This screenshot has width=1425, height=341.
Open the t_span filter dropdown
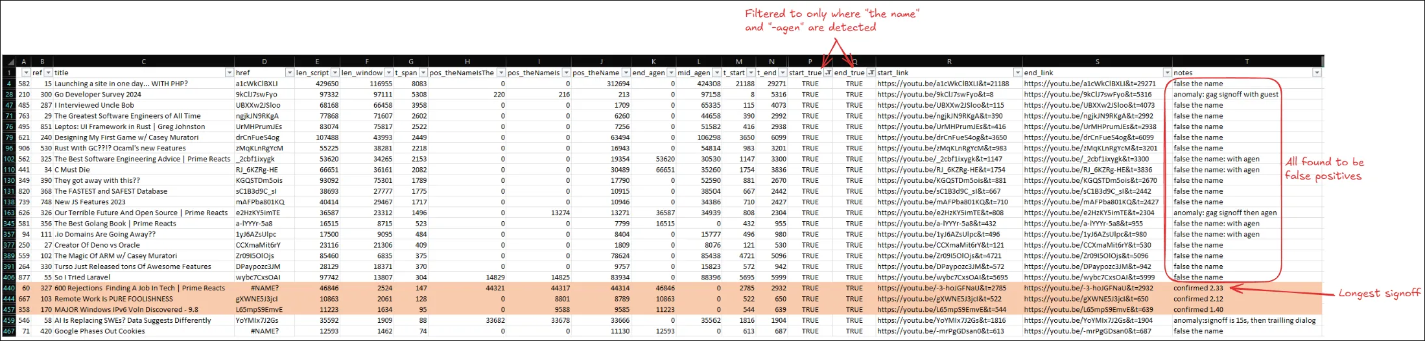(423, 73)
